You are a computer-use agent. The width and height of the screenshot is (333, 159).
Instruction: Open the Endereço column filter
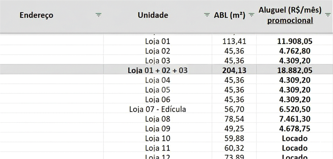tap(98, 15)
